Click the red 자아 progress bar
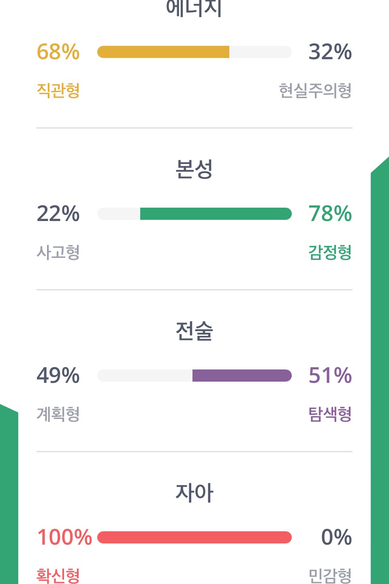Screen dimensions: 389x584 (194, 537)
